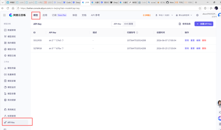
Task: Click 禁用 for key ID 5278918
Action: pyautogui.click(x=187, y=48)
